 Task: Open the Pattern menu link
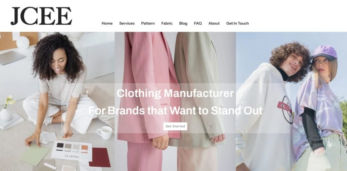[148, 23]
